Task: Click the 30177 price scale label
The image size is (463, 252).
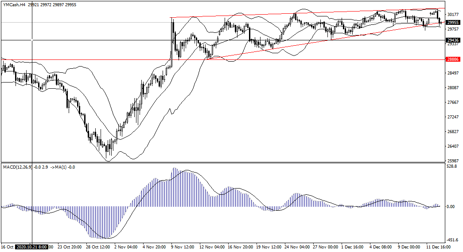Action: [453, 15]
